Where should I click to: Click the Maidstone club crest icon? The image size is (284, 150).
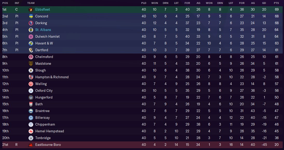click(x=31, y=63)
